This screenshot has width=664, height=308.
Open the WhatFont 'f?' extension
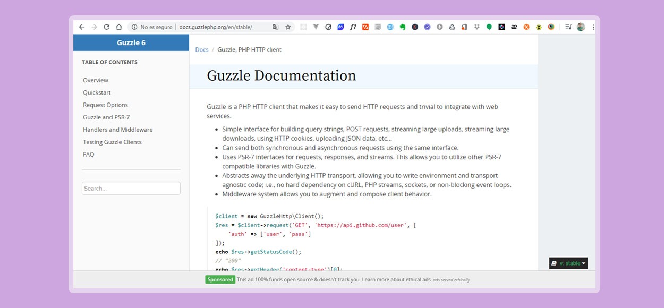click(353, 27)
